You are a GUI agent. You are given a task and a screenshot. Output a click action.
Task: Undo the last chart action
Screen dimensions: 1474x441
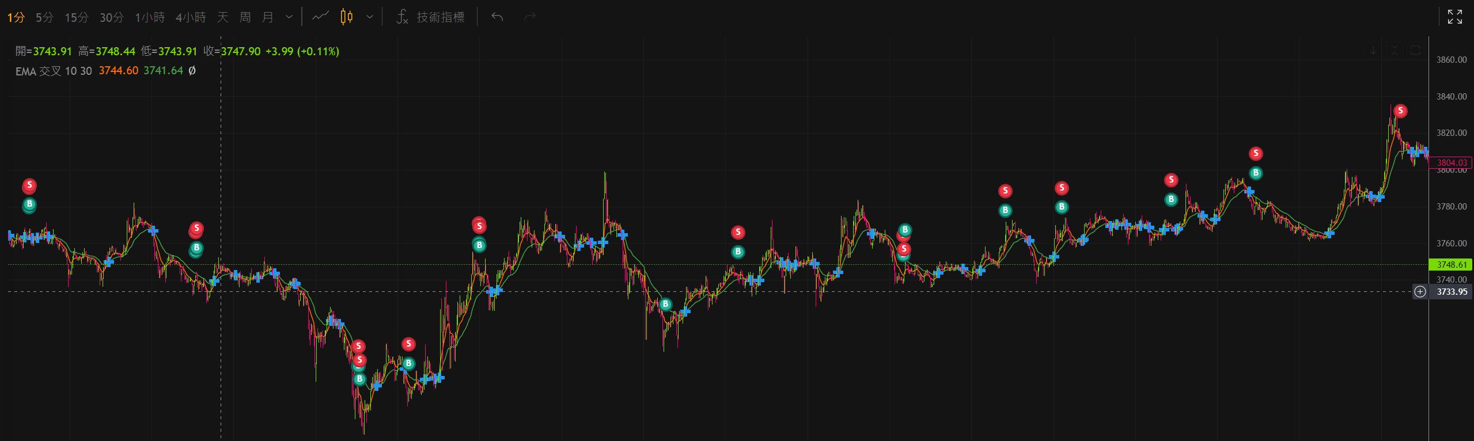[498, 17]
